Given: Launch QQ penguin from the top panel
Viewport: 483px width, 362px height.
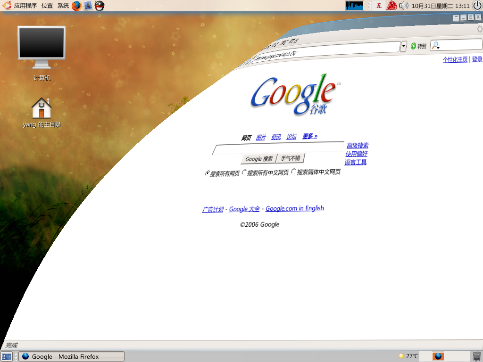Looking at the screenshot, I should 99,6.
